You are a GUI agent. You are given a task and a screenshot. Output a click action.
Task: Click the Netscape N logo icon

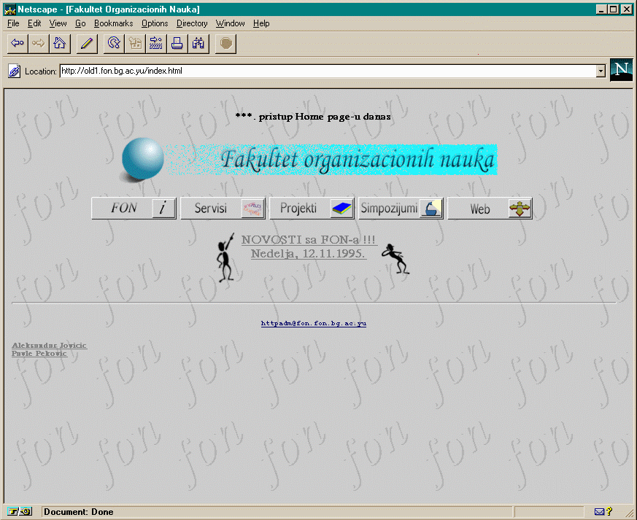[x=621, y=70]
